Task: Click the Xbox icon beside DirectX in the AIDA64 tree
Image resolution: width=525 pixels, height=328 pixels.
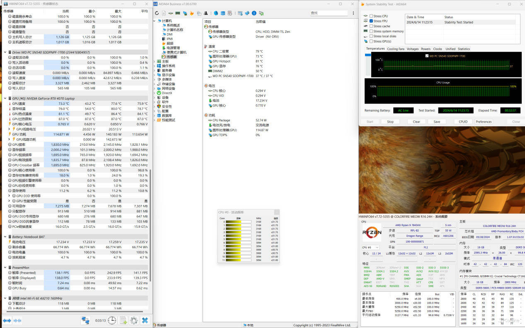Action: click(159, 93)
